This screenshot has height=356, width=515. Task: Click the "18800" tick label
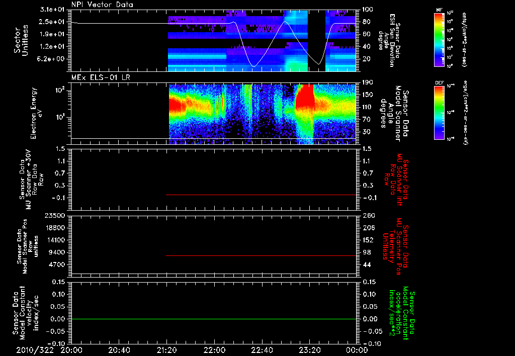coord(55,228)
